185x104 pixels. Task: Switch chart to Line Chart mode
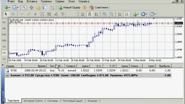(97, 14)
